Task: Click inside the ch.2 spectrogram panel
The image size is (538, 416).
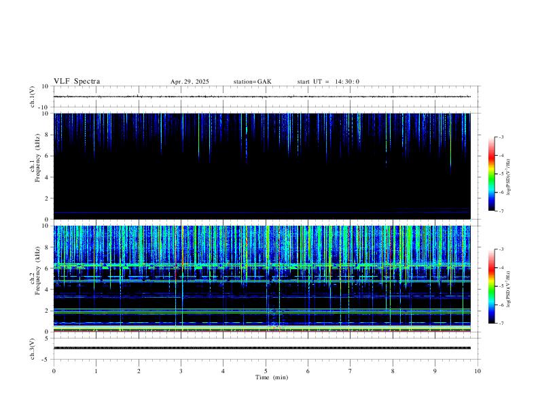Action: coord(262,279)
